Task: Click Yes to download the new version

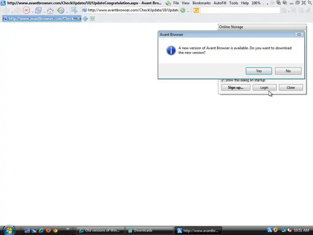Action: click(x=259, y=71)
